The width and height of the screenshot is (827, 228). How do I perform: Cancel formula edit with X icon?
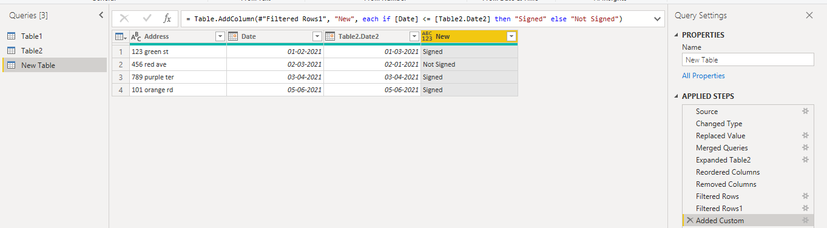point(124,19)
